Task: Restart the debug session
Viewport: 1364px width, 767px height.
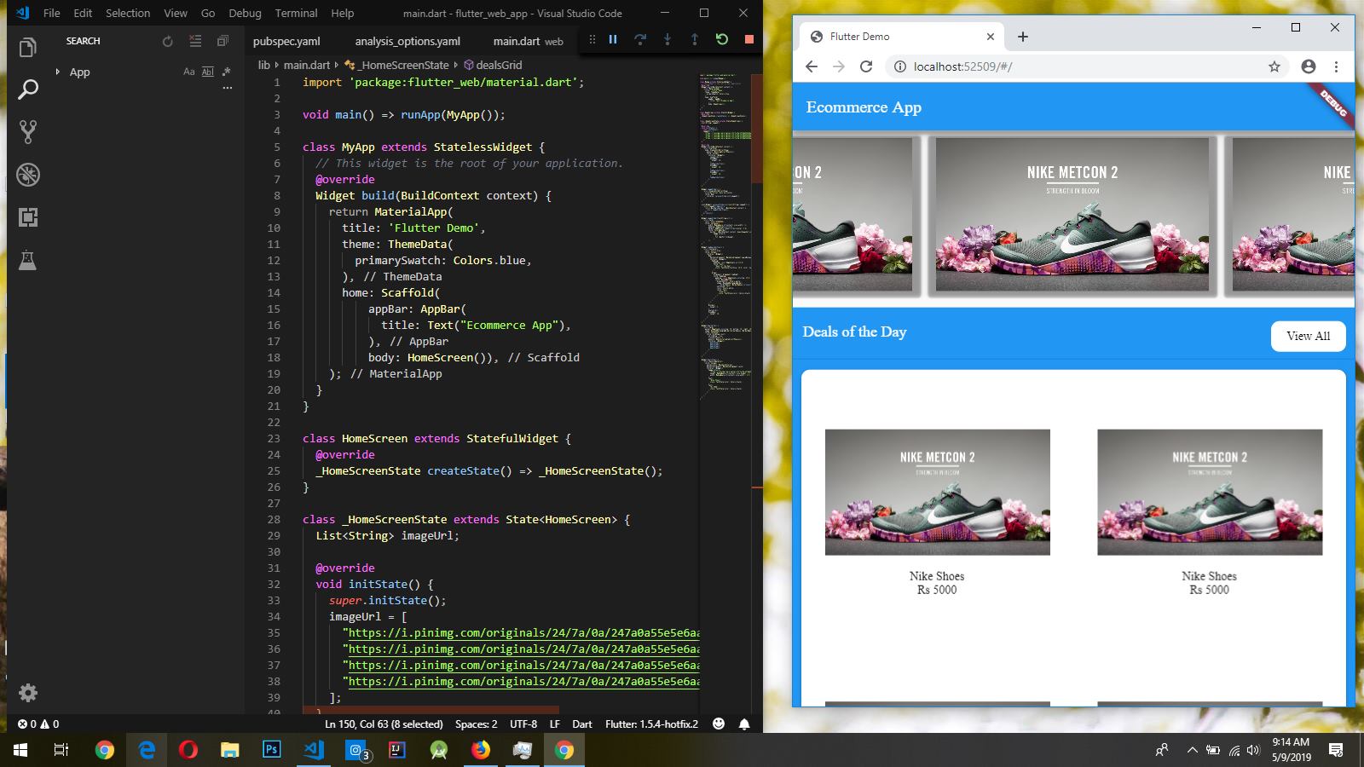Action: (721, 39)
